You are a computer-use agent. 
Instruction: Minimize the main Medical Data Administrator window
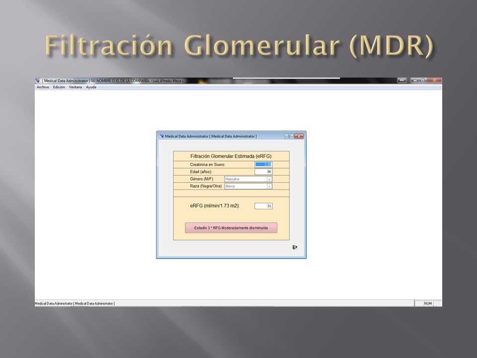[415, 81]
